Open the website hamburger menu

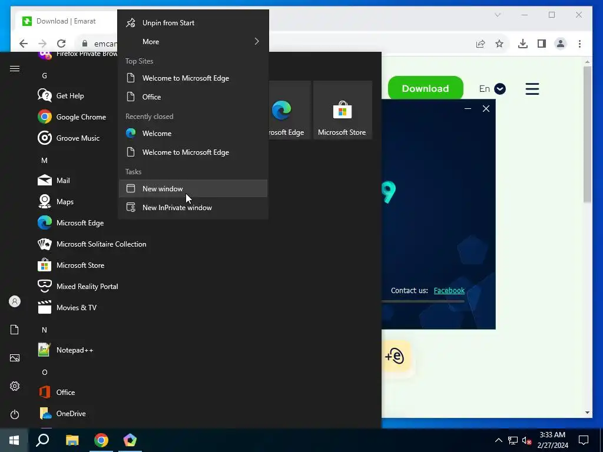pos(532,89)
